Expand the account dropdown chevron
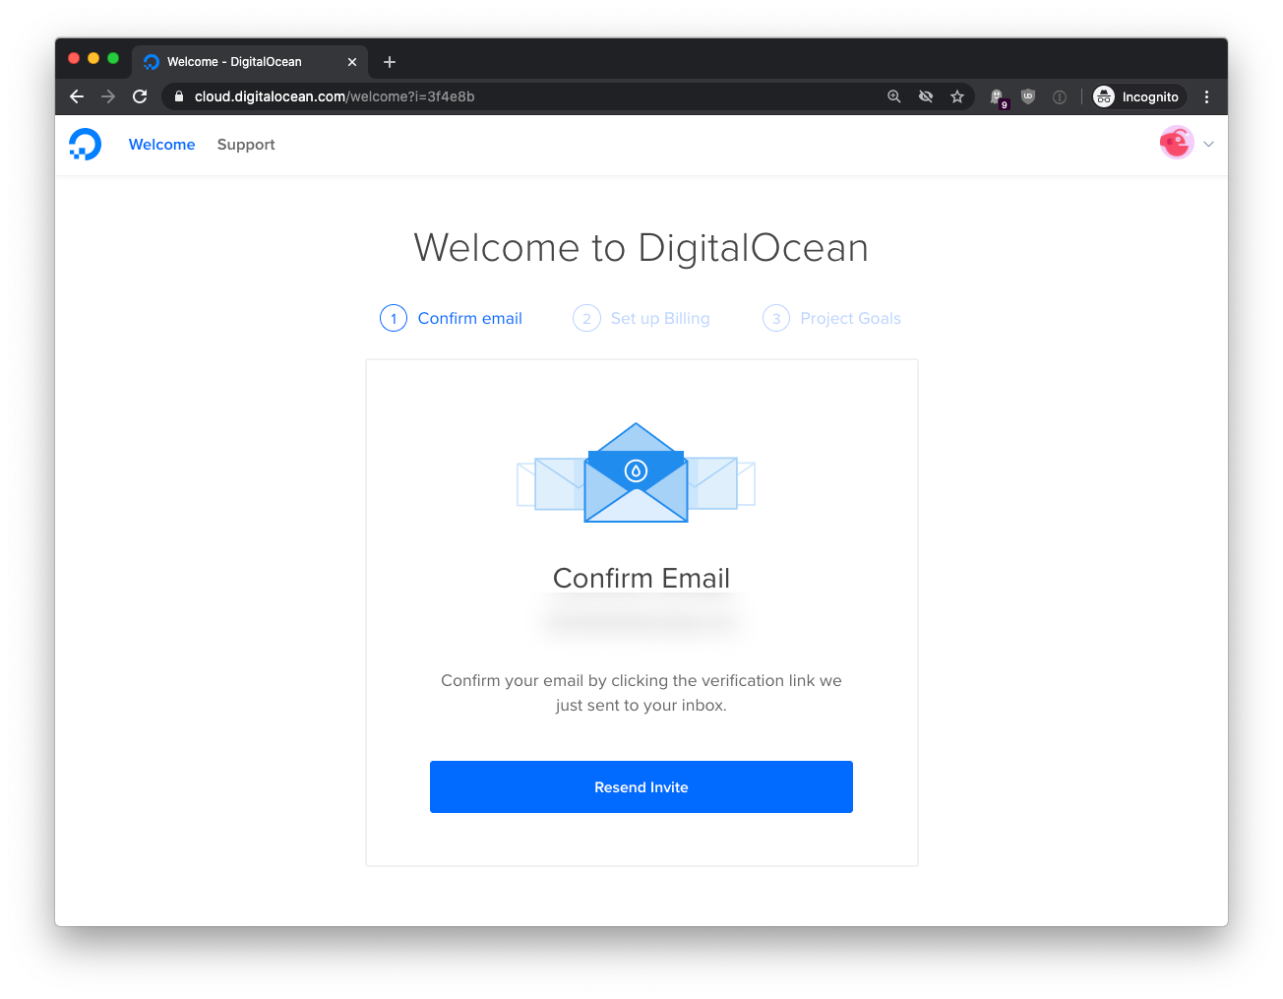 1209,145
